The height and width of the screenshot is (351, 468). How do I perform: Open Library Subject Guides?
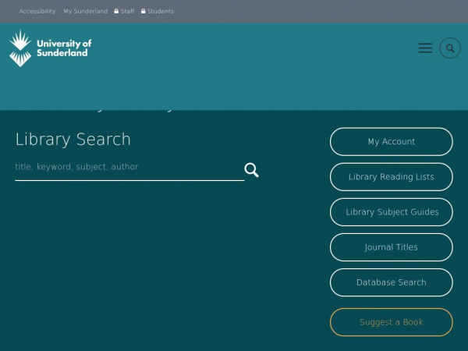(392, 212)
